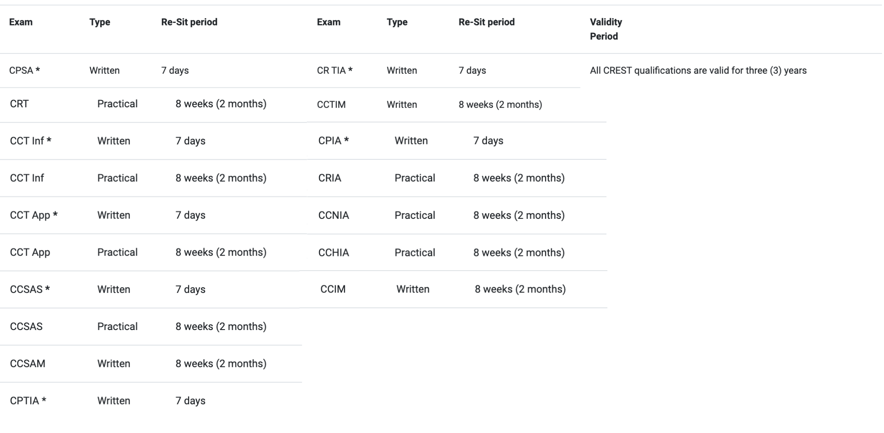
Task: Select the CR TIA * exam cell
Action: click(335, 71)
